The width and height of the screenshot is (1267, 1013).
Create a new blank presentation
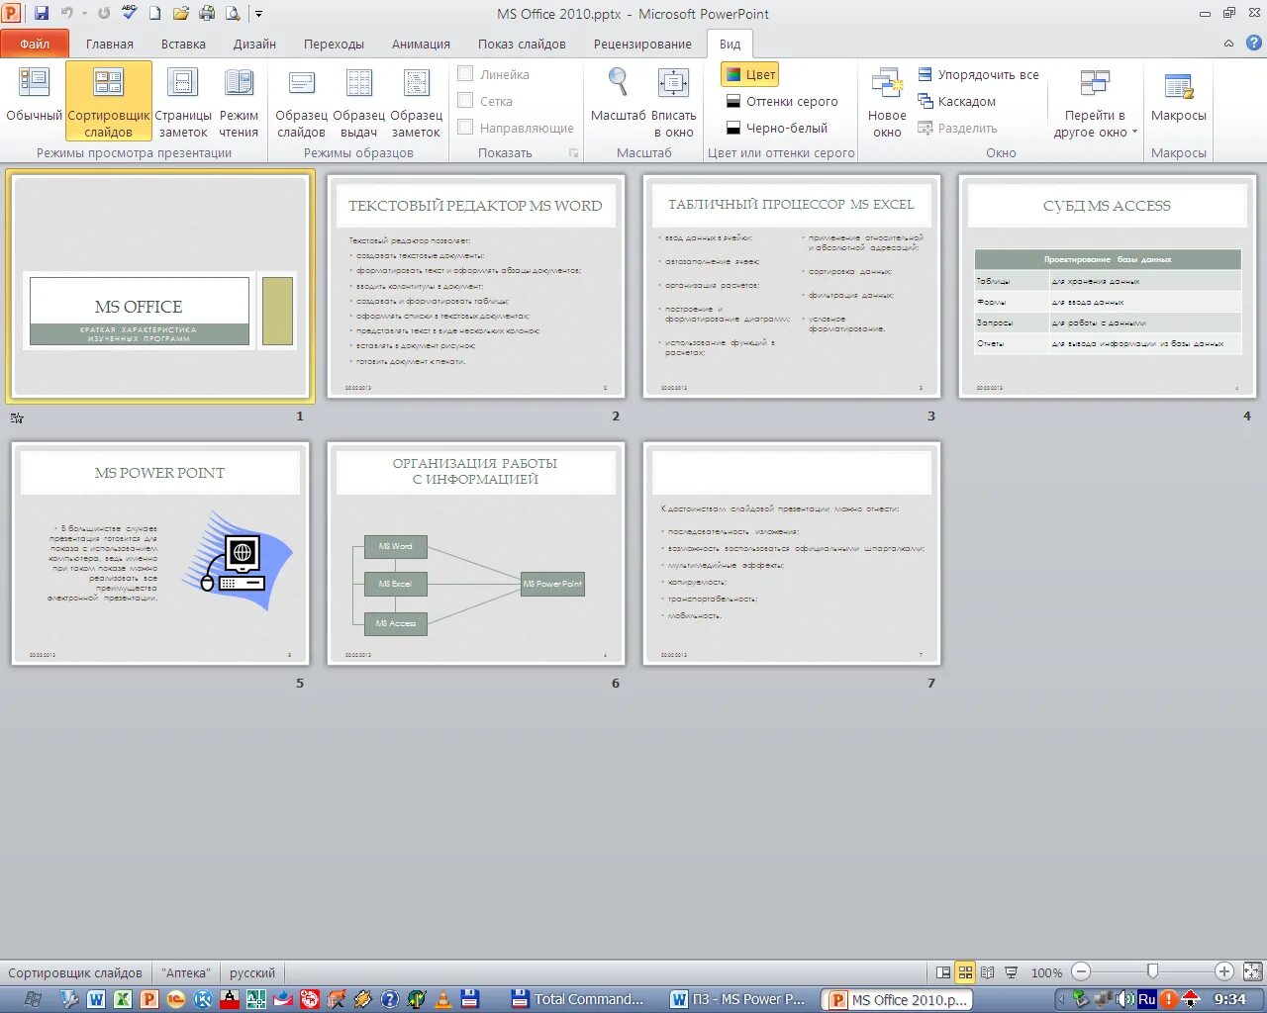155,13
